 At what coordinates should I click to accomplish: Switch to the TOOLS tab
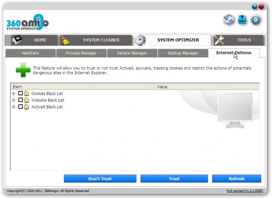239,40
